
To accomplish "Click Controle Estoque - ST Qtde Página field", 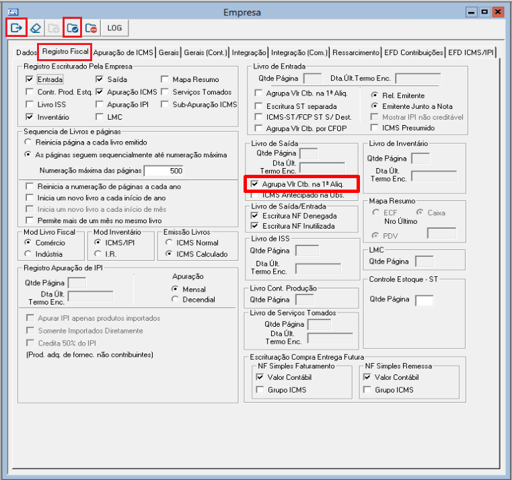I will 424,301.
